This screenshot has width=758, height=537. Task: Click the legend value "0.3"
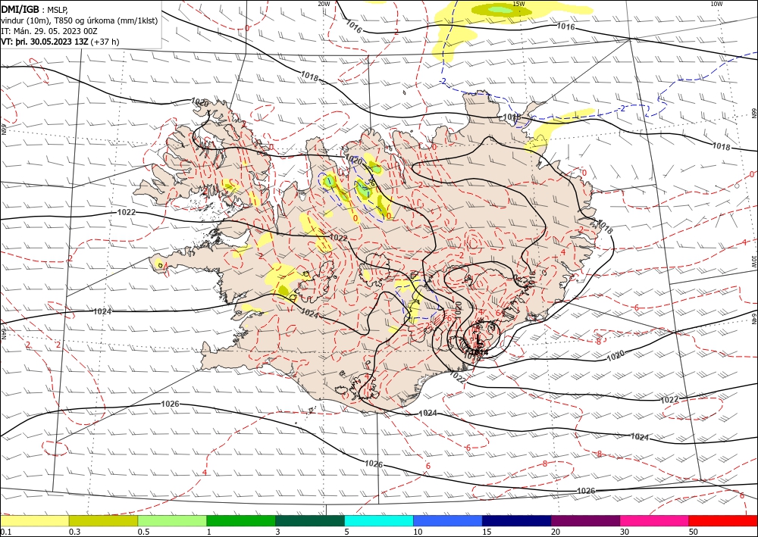point(74,532)
